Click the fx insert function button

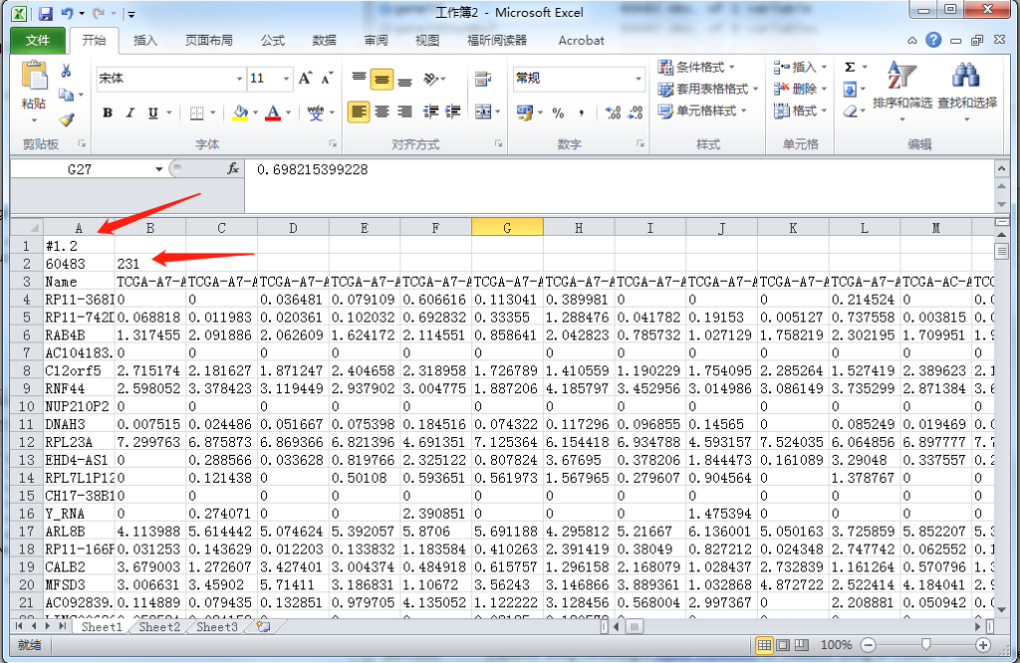[233, 169]
